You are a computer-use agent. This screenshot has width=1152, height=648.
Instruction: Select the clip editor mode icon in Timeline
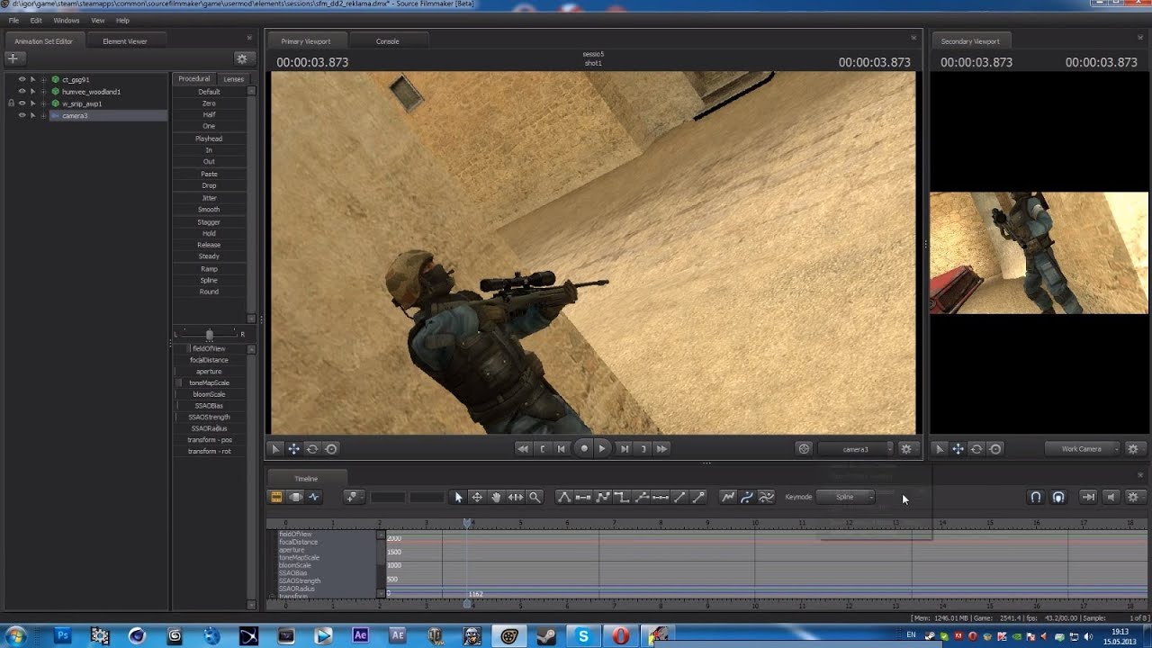(276, 497)
